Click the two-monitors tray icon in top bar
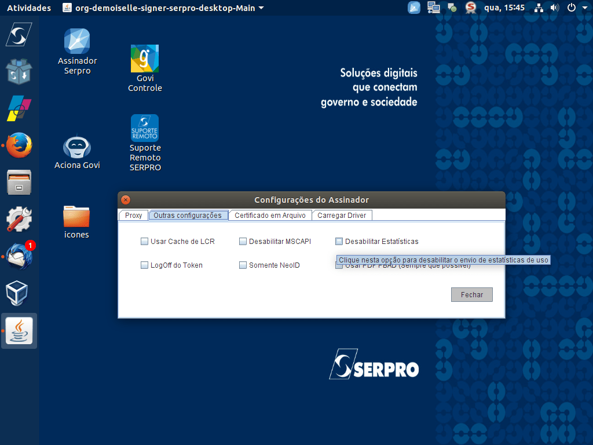593x445 pixels. tap(433, 8)
